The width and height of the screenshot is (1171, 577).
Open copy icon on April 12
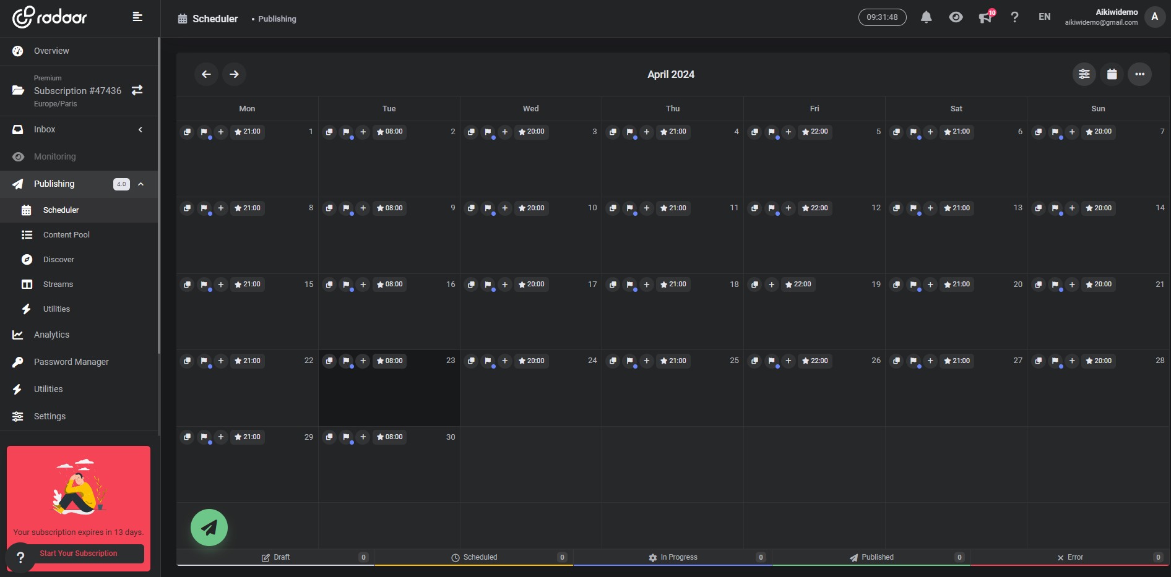(754, 208)
